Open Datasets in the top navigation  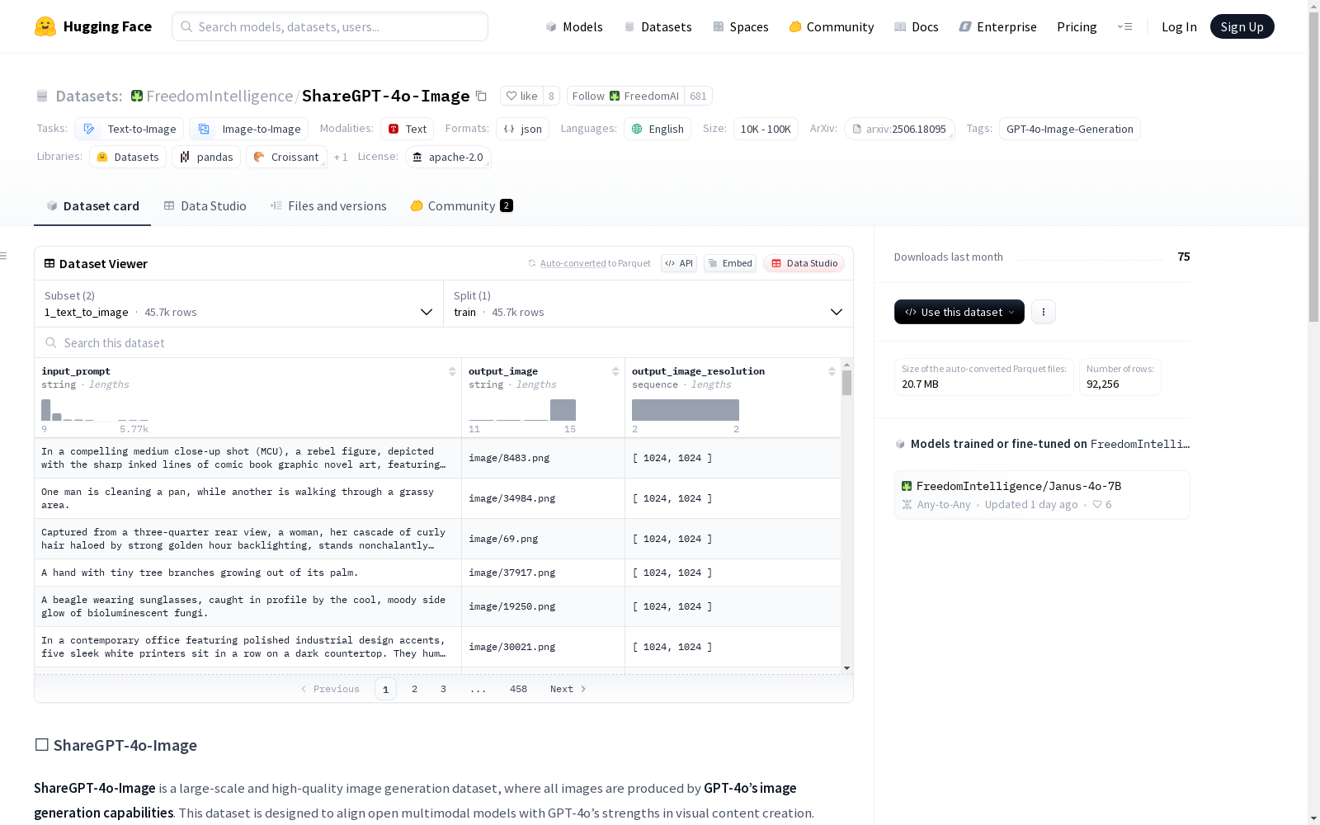tap(658, 26)
